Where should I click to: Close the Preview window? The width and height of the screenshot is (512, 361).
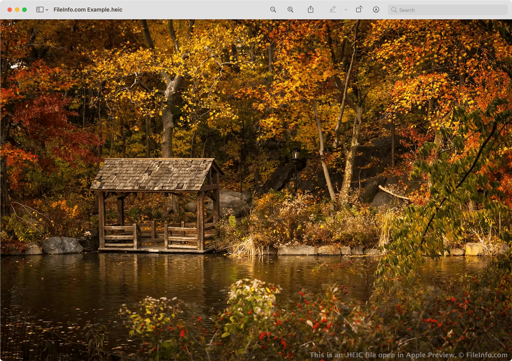10,10
